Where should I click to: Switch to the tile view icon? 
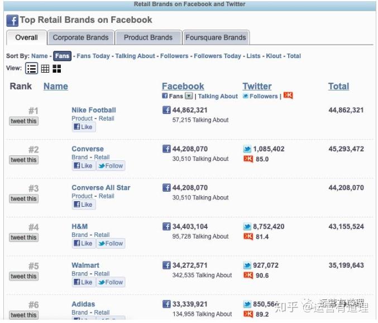(x=57, y=69)
